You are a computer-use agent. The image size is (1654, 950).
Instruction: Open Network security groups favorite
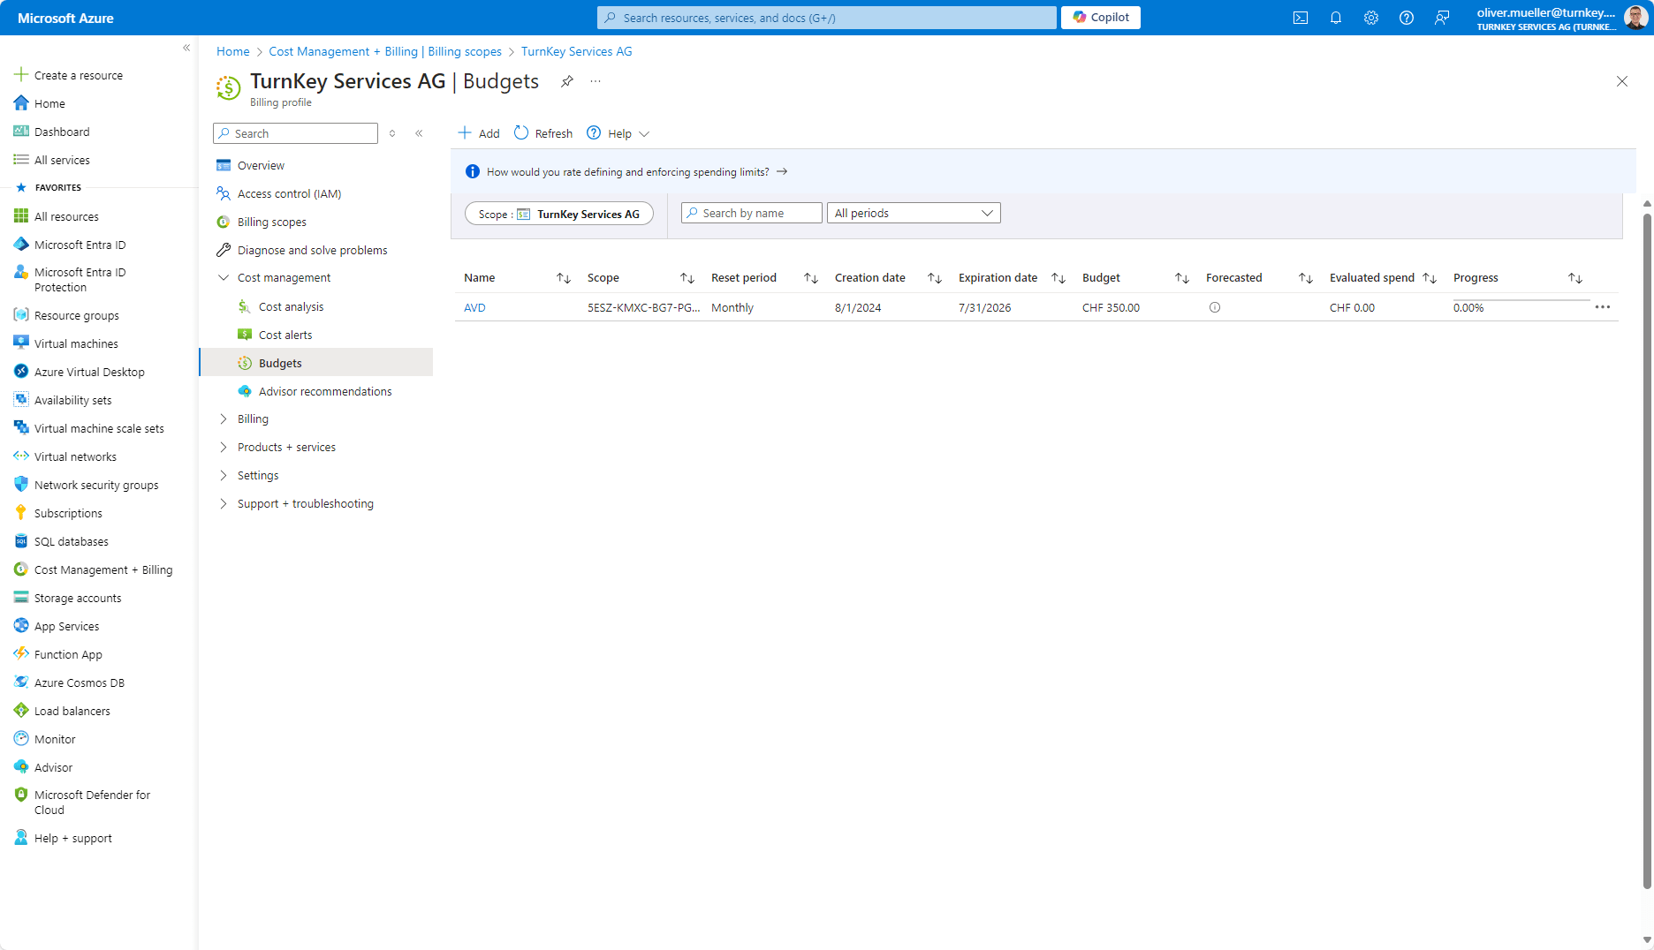(x=87, y=485)
